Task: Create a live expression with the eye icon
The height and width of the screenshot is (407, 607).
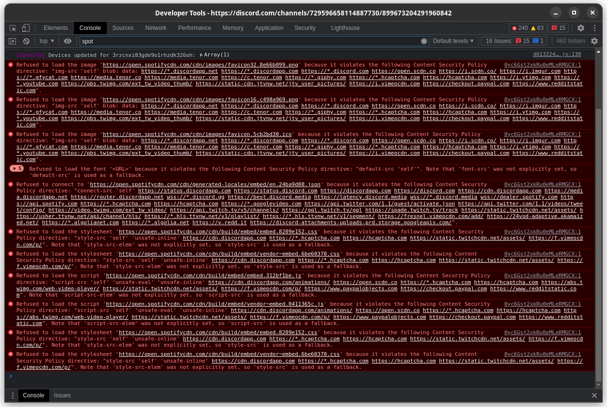Action: click(68, 41)
